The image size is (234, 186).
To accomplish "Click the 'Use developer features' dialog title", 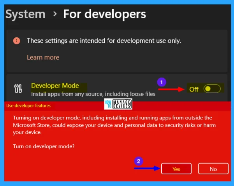I will pos(28,105).
